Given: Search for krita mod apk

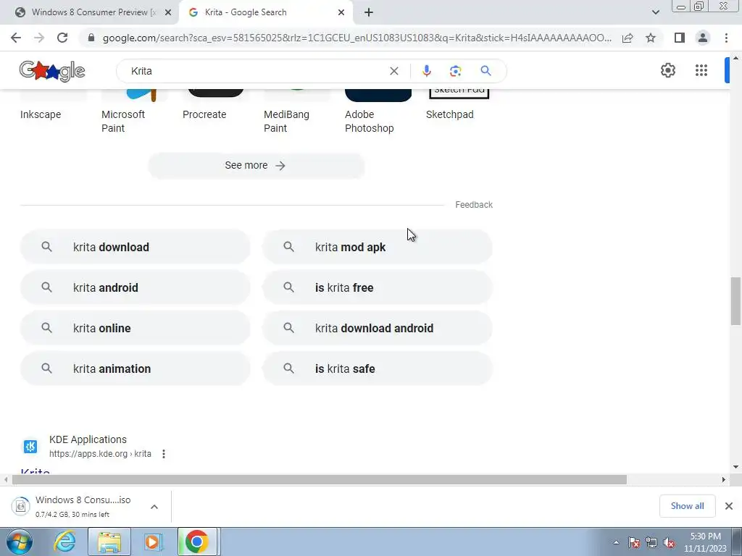Looking at the screenshot, I should pyautogui.click(x=377, y=247).
